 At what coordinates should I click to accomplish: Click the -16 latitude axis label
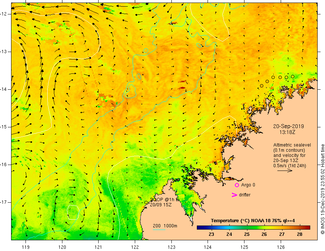4,165
